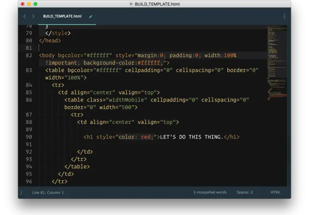Click valign="top" on line 85
This screenshot has height=215, width=309.
point(138,92)
